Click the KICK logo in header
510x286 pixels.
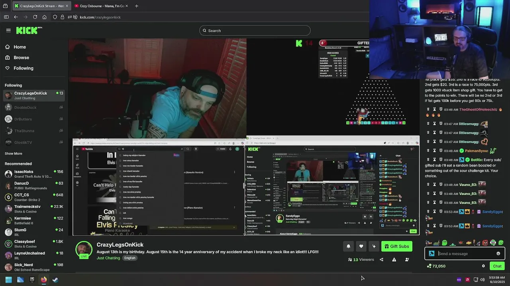click(29, 30)
